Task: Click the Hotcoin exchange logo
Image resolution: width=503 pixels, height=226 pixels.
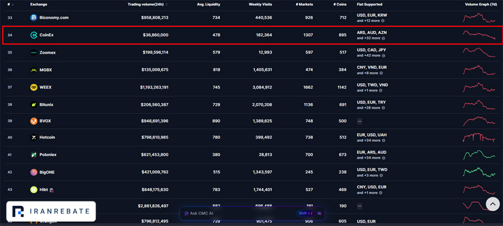Action: point(34,137)
